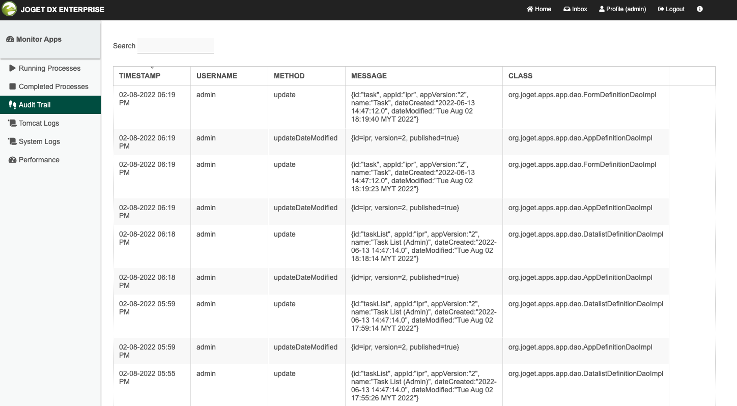Click the info circle icon
The width and height of the screenshot is (737, 406).
click(700, 9)
